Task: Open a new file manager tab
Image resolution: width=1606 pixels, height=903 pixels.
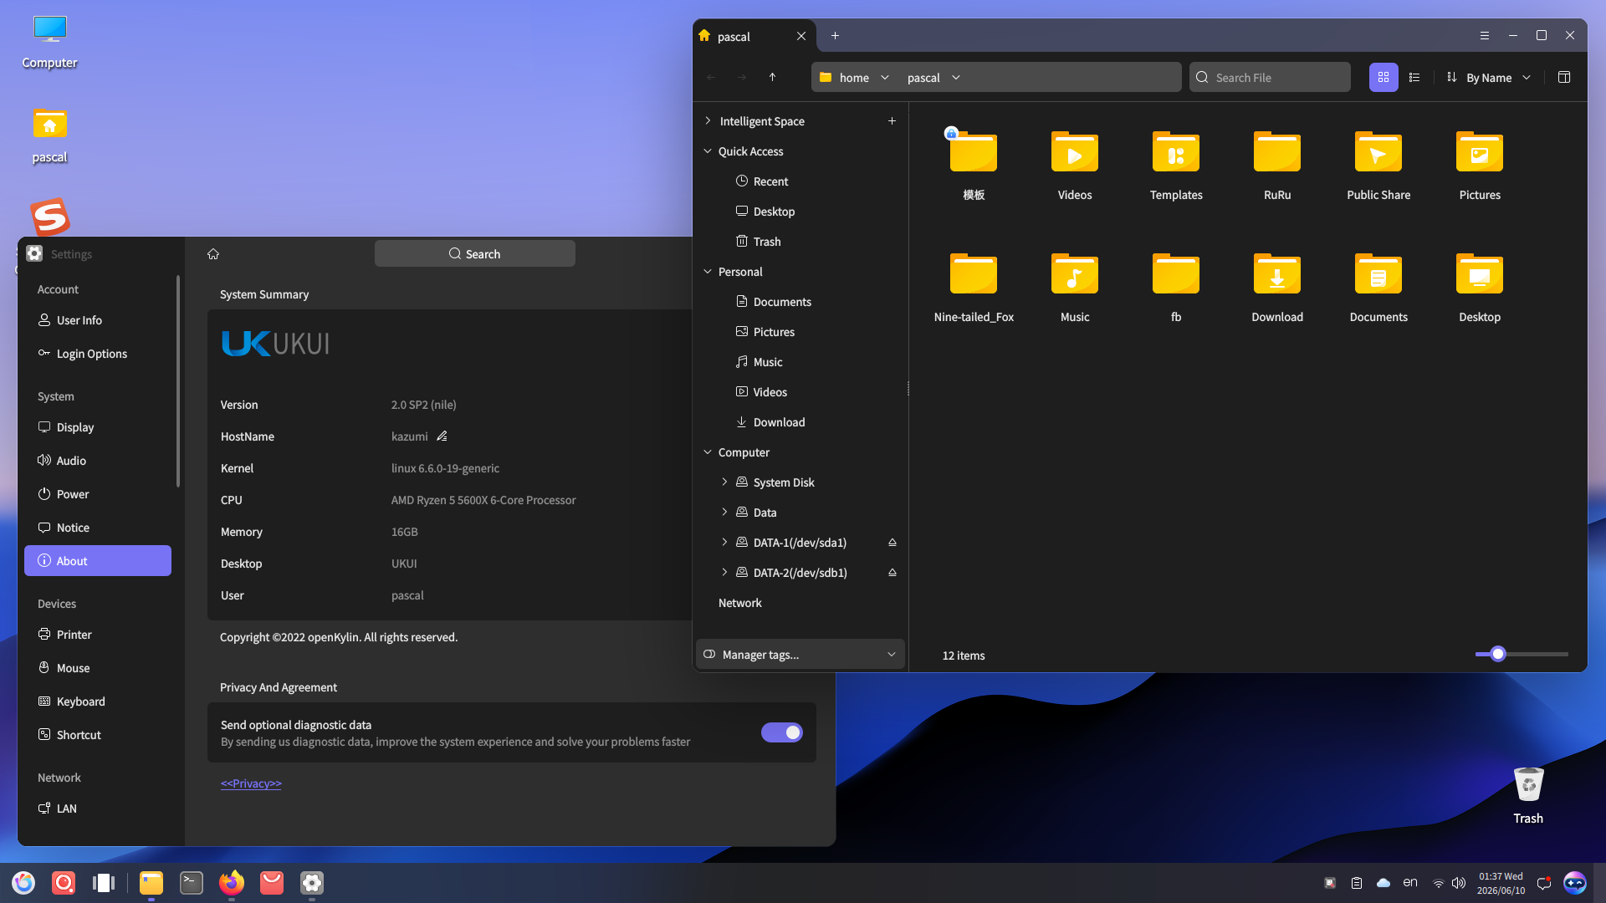Action: click(835, 35)
